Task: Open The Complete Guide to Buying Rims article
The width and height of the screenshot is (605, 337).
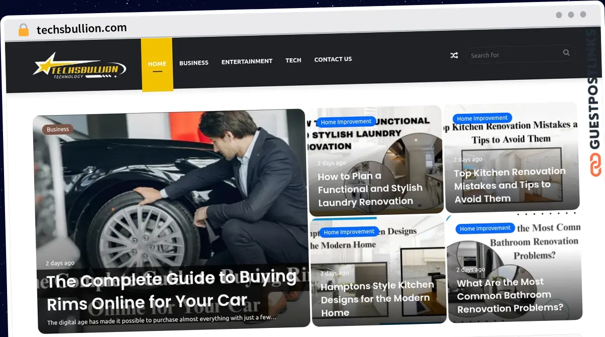Action: (x=171, y=290)
